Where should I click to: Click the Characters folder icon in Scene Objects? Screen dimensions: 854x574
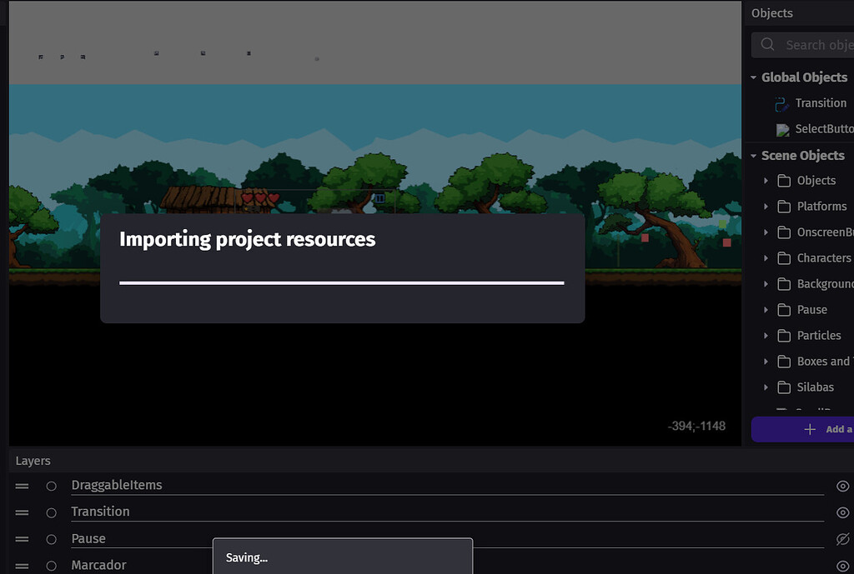tap(783, 257)
